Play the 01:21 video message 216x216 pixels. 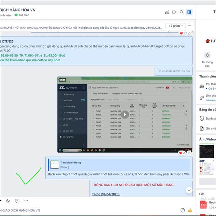125,114
